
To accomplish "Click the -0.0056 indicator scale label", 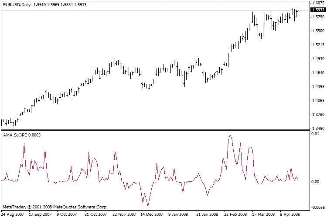I will 317,208.
